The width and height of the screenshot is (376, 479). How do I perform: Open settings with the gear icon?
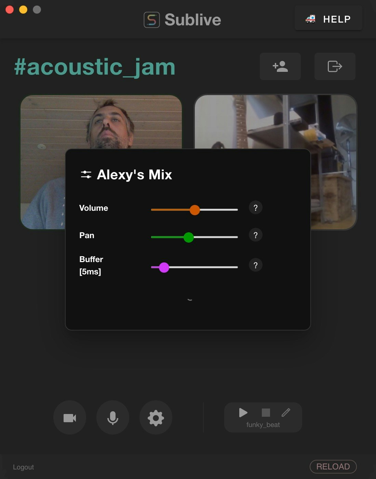point(156,418)
